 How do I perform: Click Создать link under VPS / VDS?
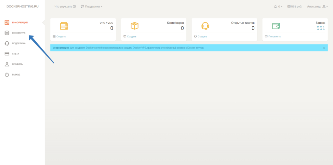click(x=61, y=36)
